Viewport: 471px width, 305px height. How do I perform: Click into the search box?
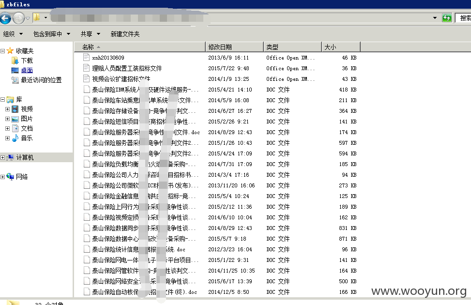[463, 18]
